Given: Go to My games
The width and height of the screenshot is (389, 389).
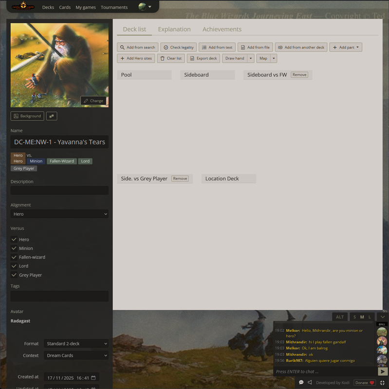Looking at the screenshot, I should click(x=86, y=7).
